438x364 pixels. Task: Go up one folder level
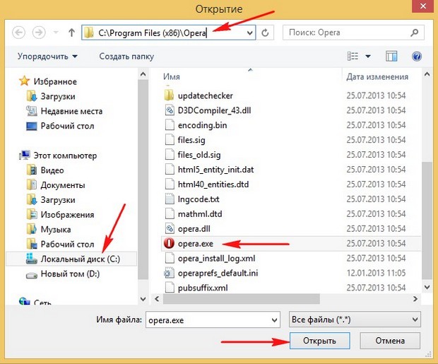[x=71, y=33]
